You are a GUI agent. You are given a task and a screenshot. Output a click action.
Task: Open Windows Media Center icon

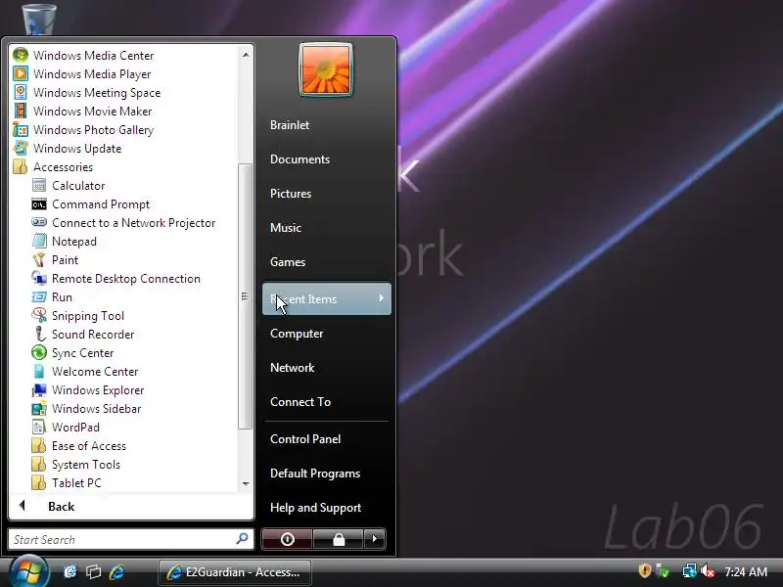point(21,55)
